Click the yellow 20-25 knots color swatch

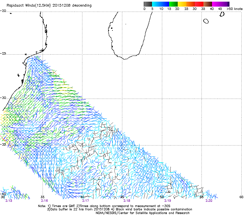(182, 4)
